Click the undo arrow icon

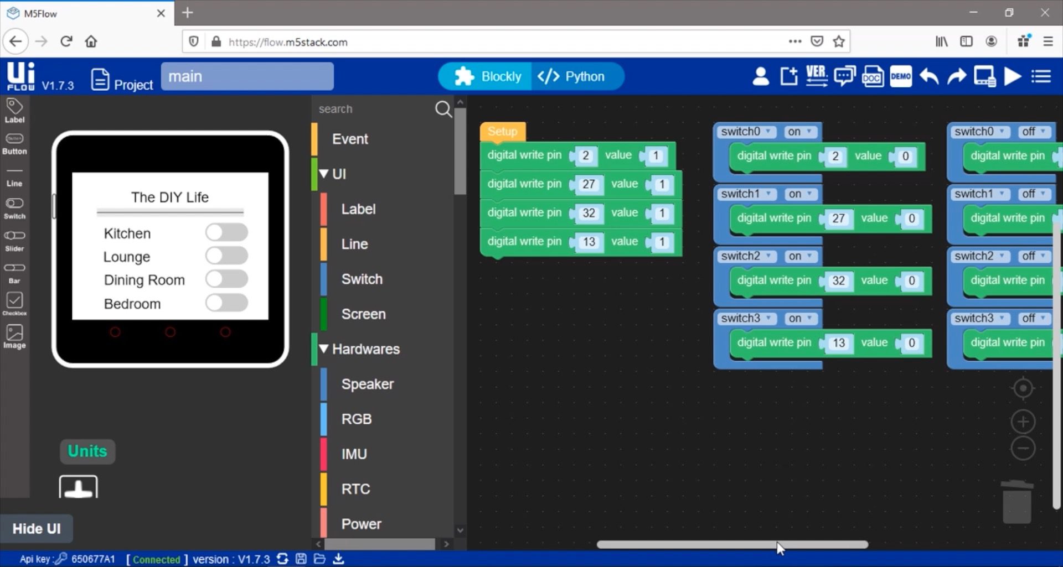(x=929, y=76)
